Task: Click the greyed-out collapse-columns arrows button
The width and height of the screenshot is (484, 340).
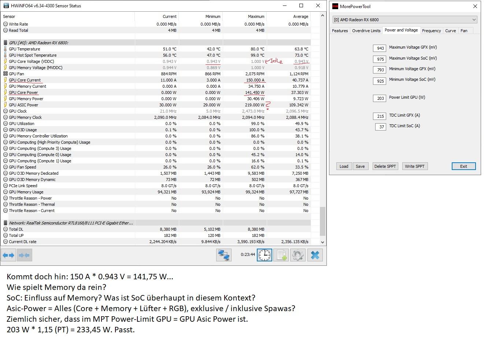Action: coord(25,255)
